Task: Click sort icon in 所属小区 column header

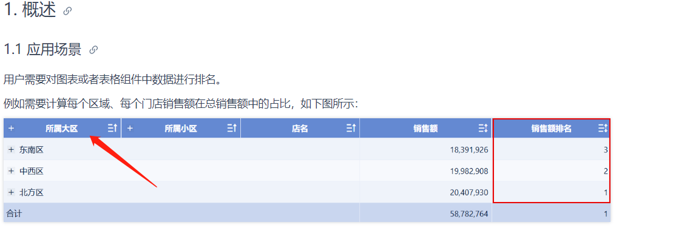Action: pos(232,129)
